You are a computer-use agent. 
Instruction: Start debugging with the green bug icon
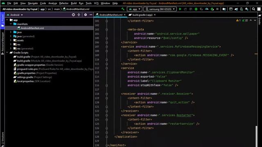coord(196,9)
